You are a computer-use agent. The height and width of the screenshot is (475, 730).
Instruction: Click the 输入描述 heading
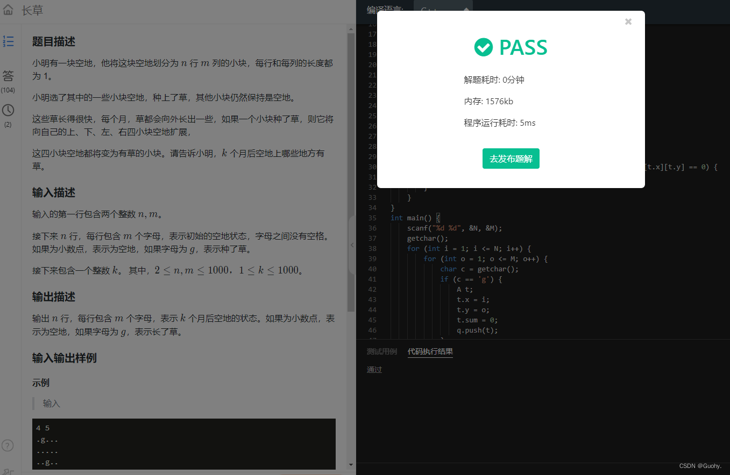point(54,192)
